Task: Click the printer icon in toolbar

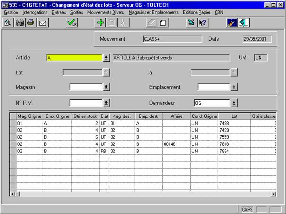Action: [31, 23]
